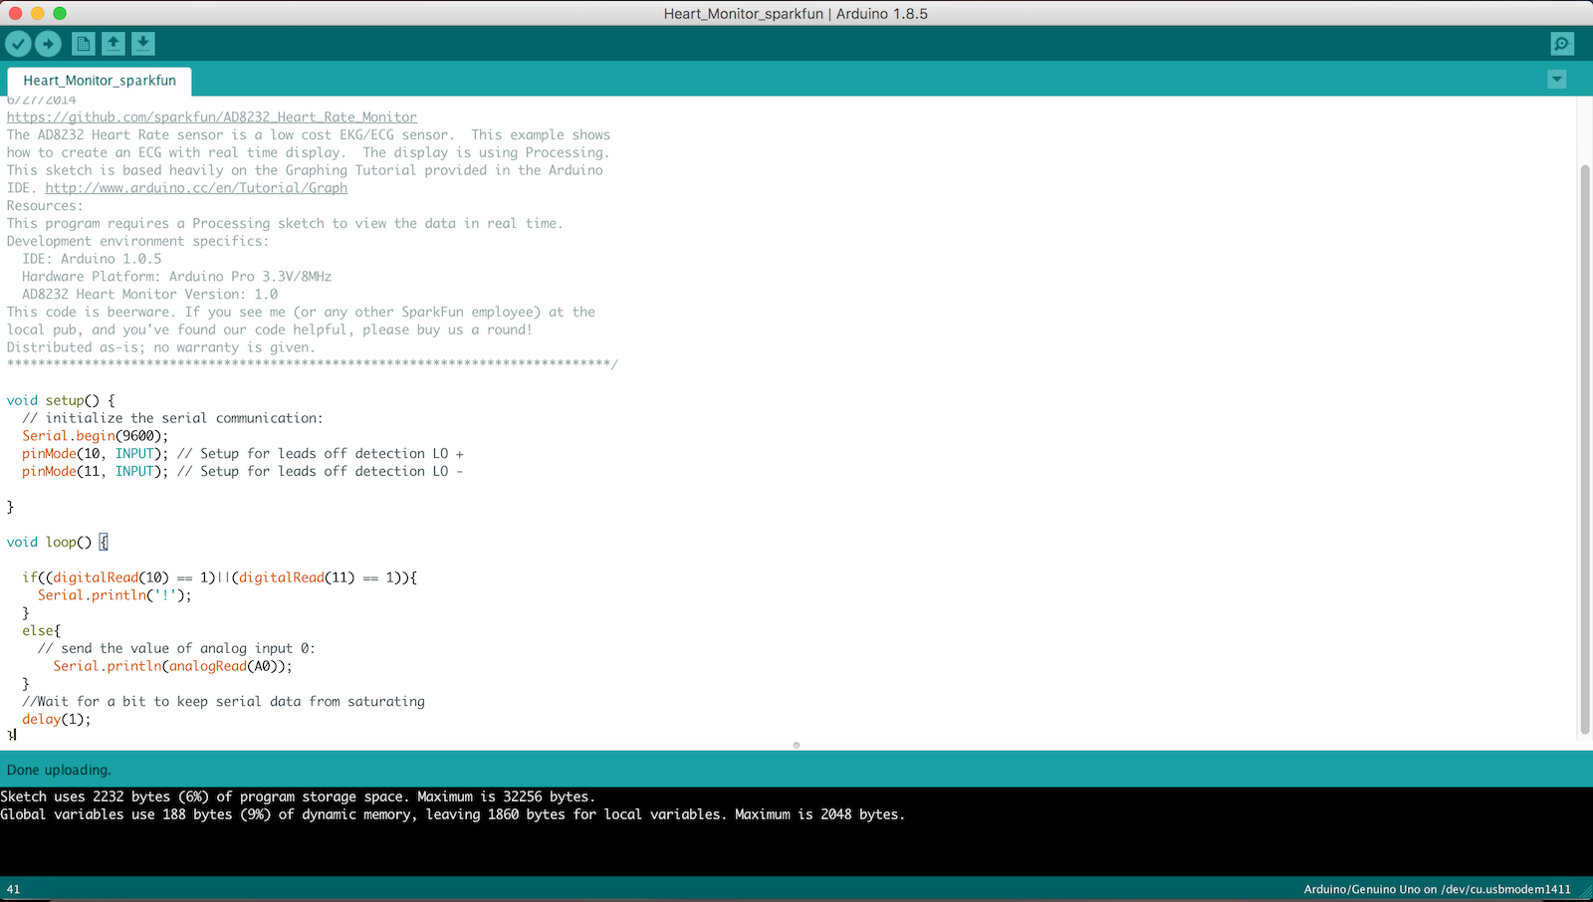Click the 'Done uploading.' status message
Viewport: 1593px width, 902px height.
(59, 770)
